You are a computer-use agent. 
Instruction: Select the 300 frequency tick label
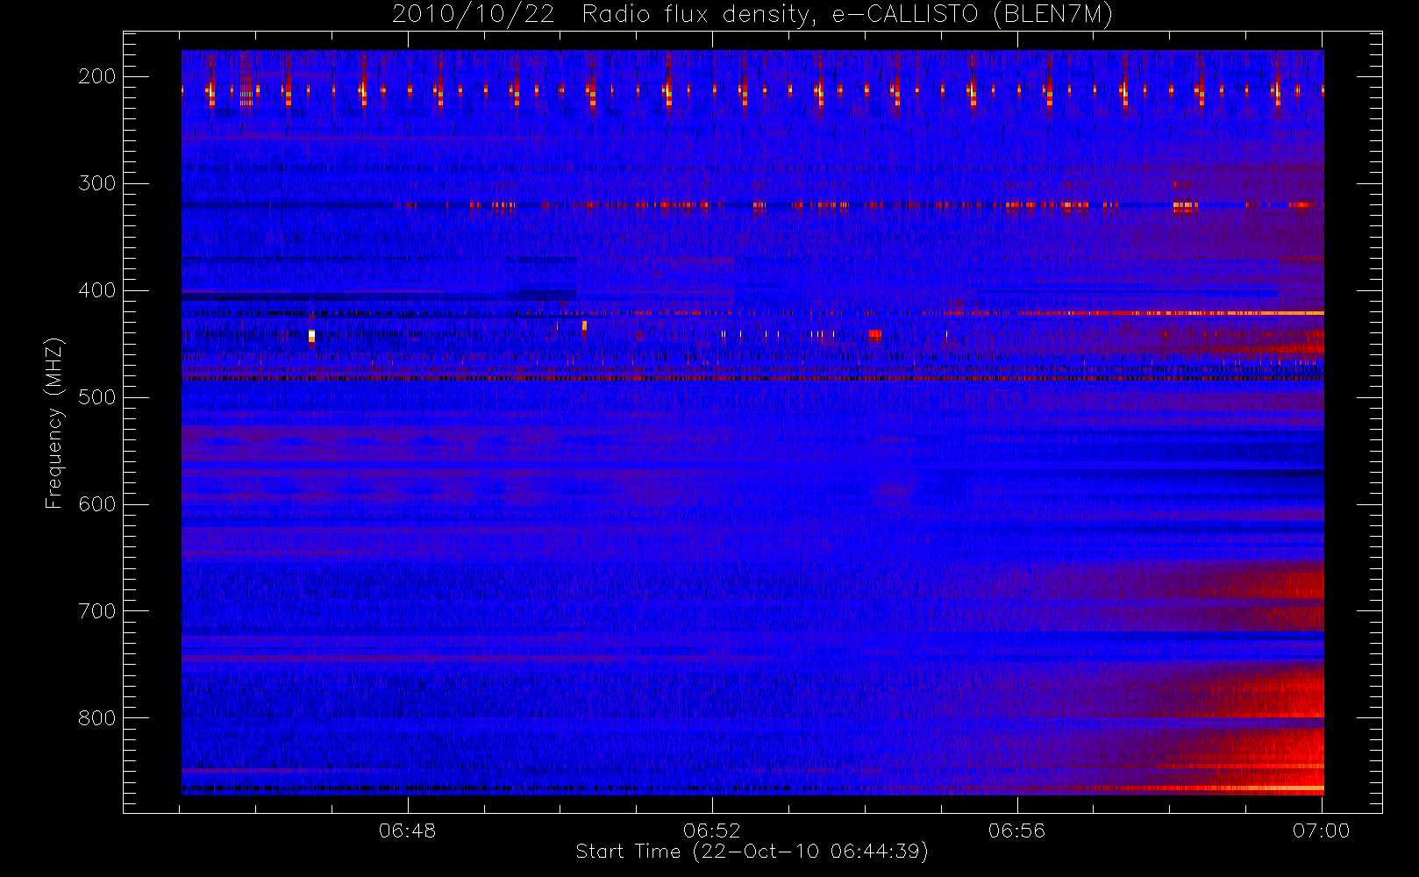click(x=97, y=183)
